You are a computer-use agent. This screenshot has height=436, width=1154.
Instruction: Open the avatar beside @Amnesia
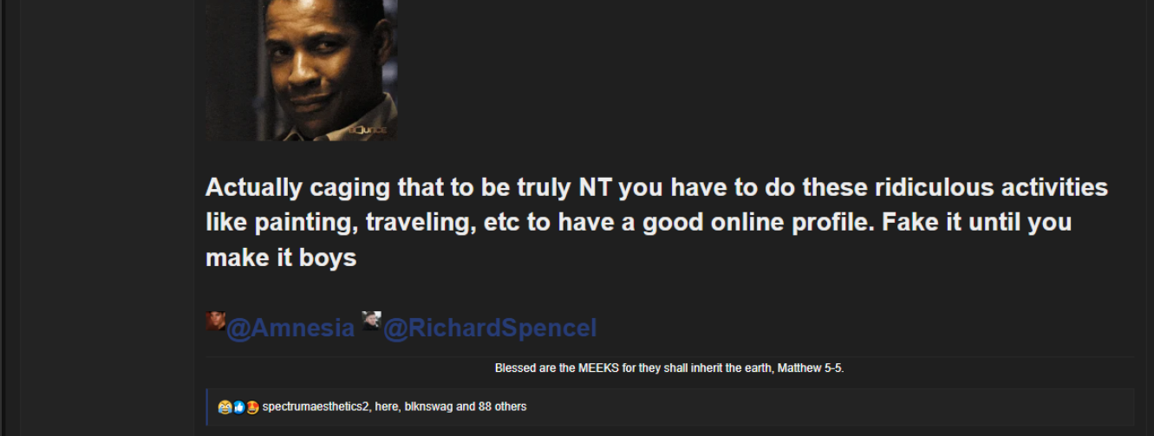tap(215, 321)
